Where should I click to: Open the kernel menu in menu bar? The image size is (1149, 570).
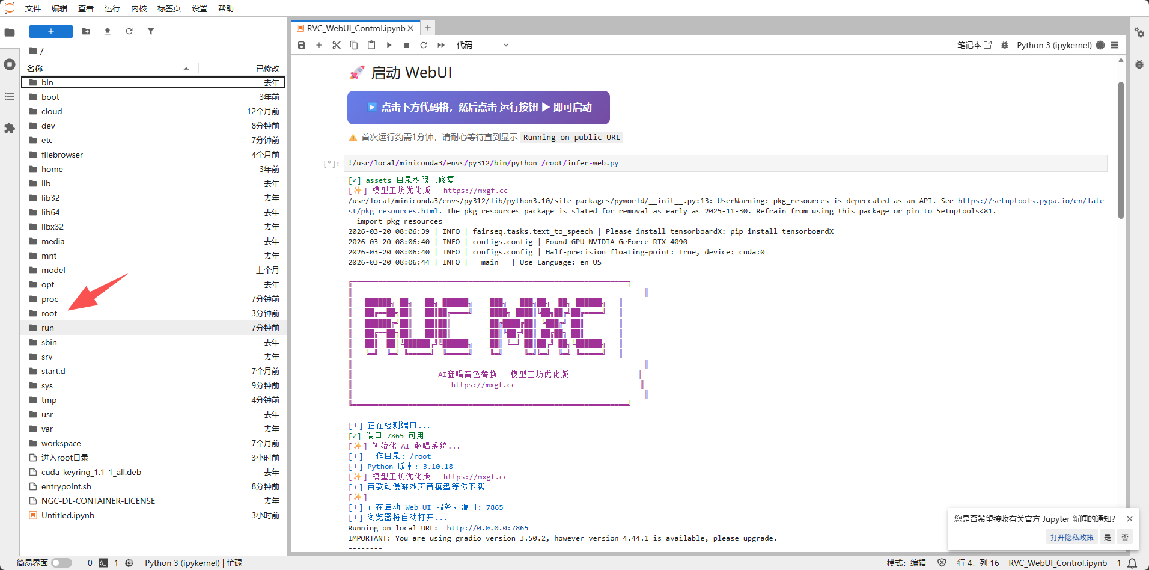[x=139, y=8]
